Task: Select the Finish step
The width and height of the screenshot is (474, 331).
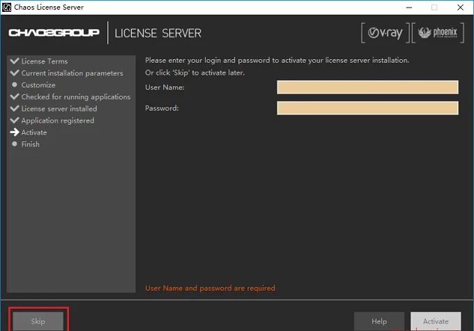Action: [30, 144]
